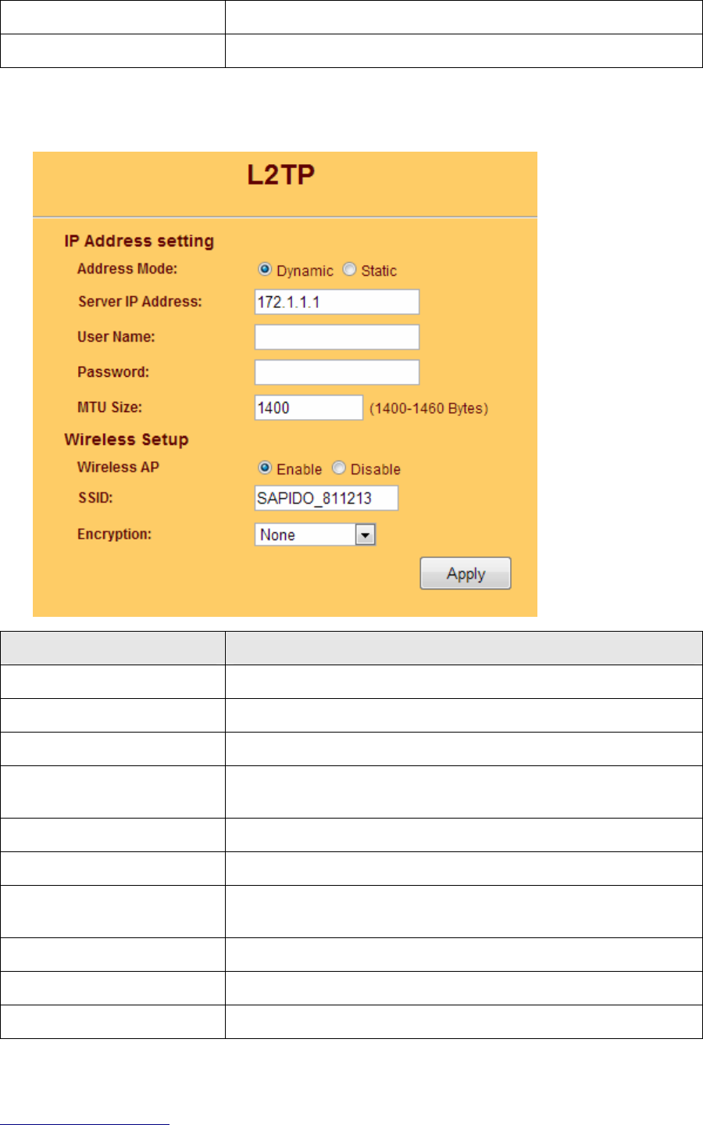Click the SSID field SAPIDO_811213
The height and width of the screenshot is (1125, 703).
tap(327, 498)
